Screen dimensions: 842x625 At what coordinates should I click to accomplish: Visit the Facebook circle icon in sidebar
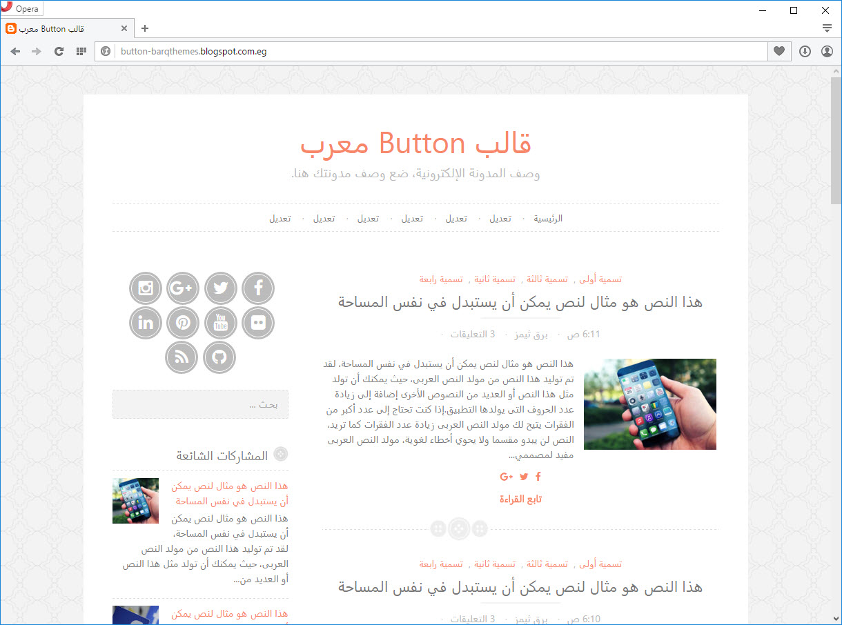tap(258, 288)
